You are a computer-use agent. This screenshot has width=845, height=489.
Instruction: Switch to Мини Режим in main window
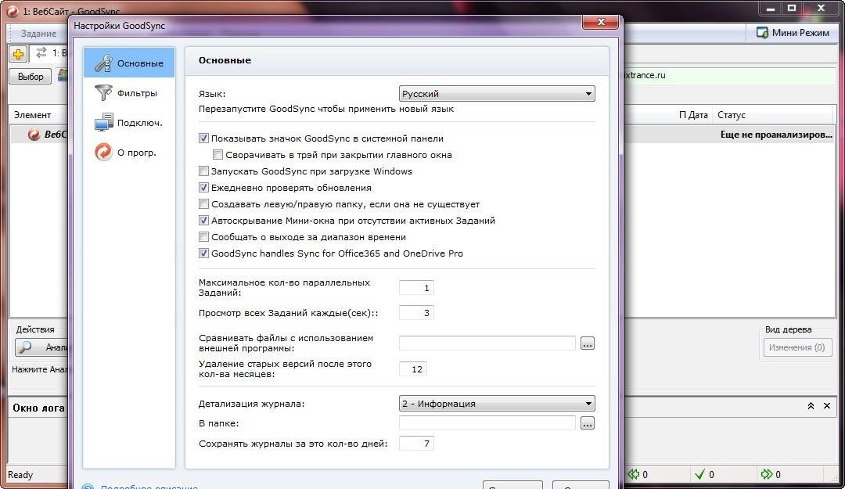coord(793,33)
